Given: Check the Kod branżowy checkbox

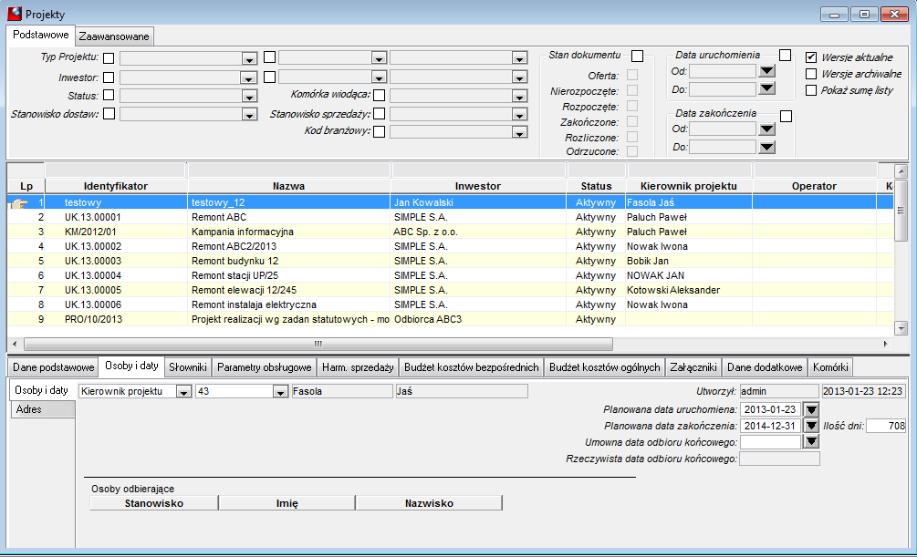Looking at the screenshot, I should (x=379, y=131).
